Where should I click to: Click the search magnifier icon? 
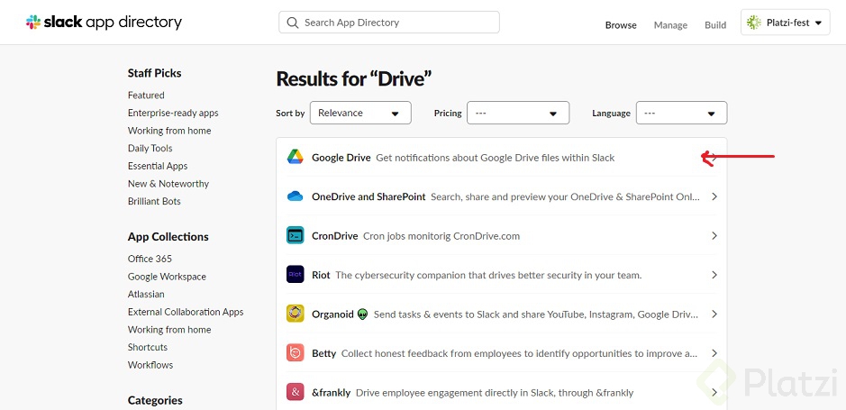coord(293,23)
